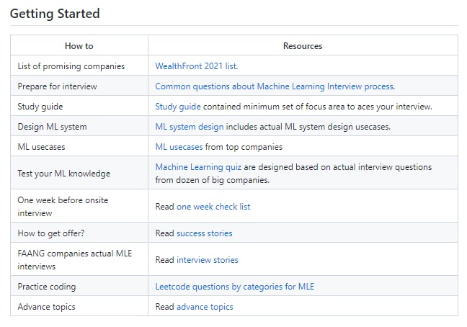Open the WealthFront 2021 list link
467x327 pixels.
tap(196, 66)
